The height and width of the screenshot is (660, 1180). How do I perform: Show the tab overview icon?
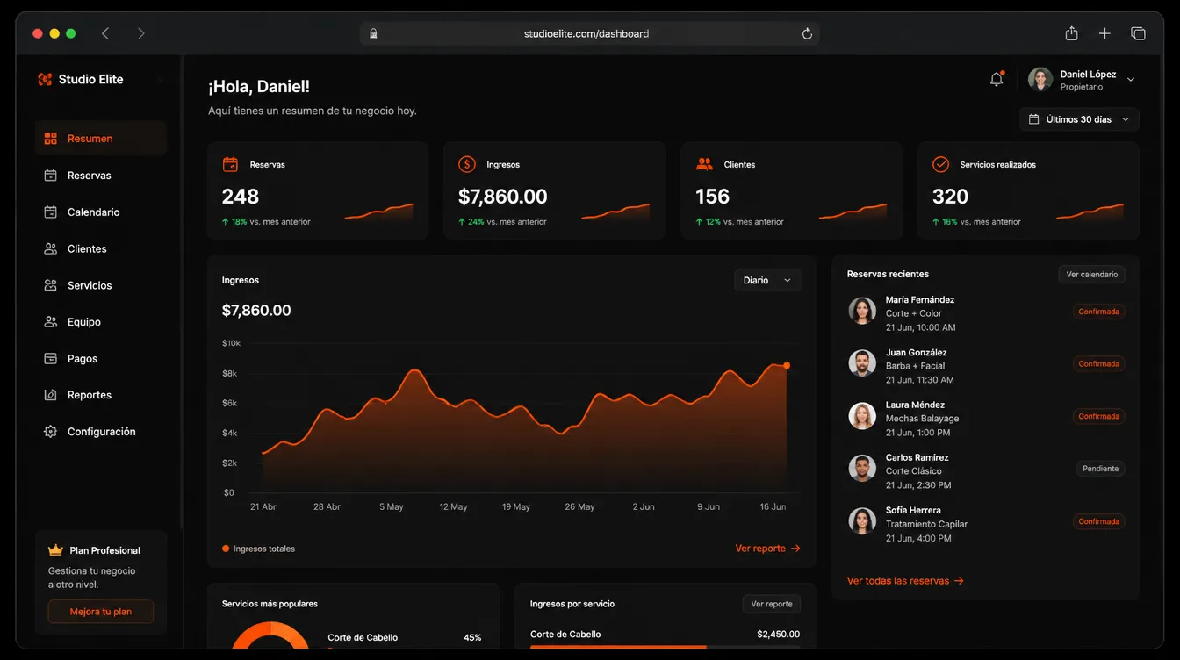[1138, 33]
